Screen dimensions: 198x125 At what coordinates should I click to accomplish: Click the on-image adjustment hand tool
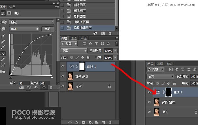point(3,29)
